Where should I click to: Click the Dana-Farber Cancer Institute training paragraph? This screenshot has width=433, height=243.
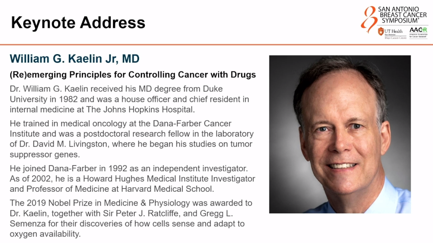click(132, 138)
